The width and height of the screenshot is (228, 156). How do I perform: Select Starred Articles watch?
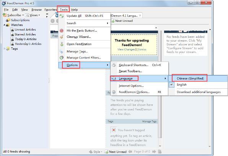pos(25,34)
